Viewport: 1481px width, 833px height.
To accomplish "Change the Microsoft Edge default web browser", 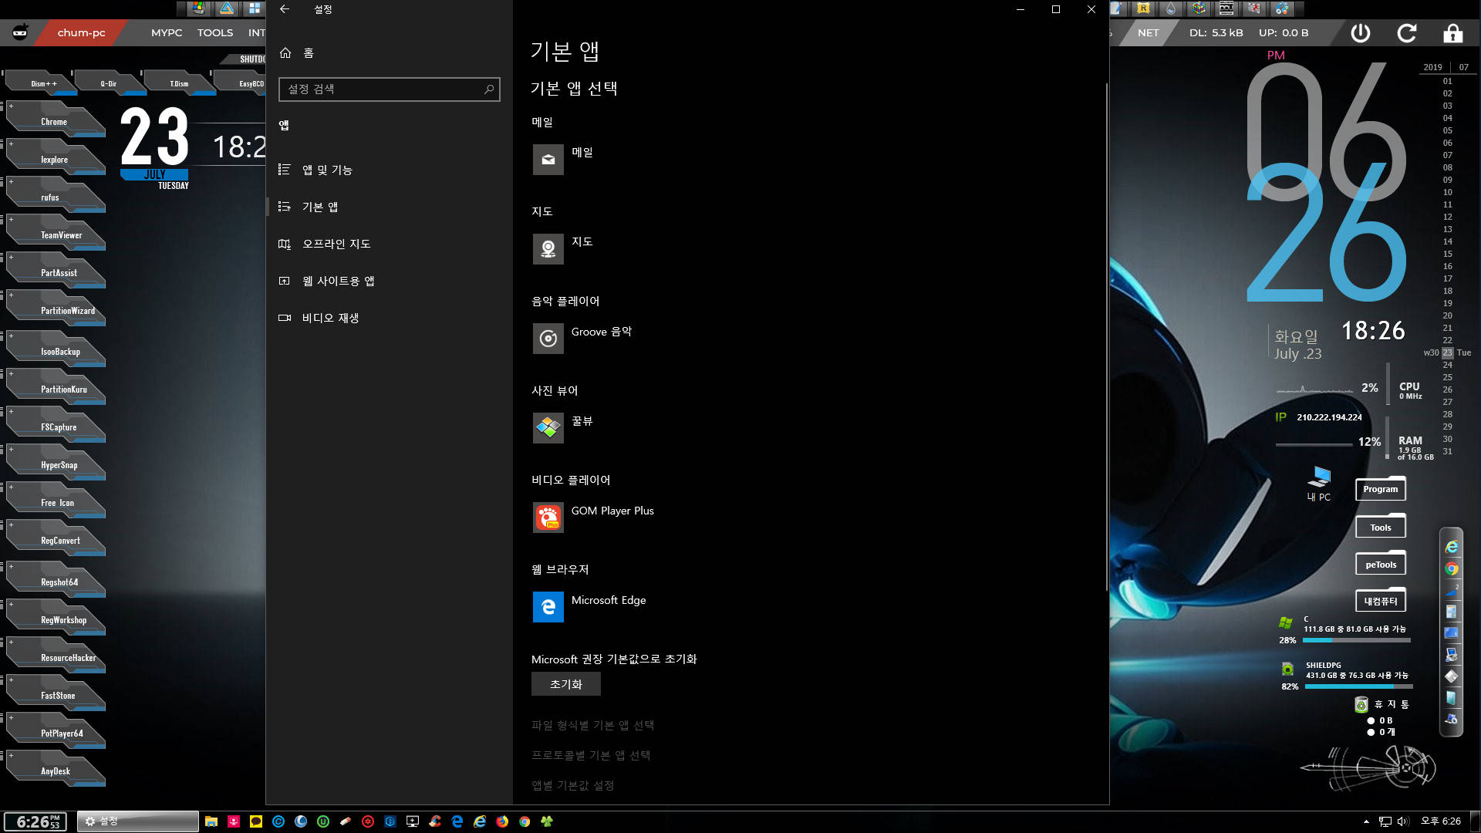I will pyautogui.click(x=589, y=607).
